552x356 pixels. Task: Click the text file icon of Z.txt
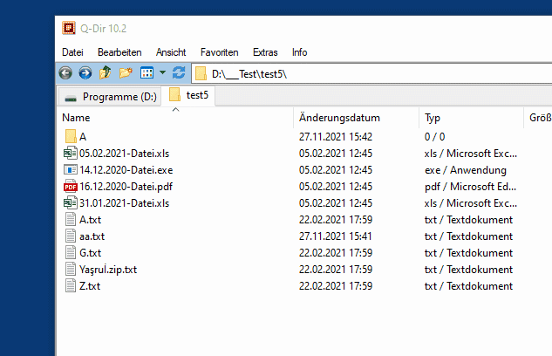tap(71, 285)
